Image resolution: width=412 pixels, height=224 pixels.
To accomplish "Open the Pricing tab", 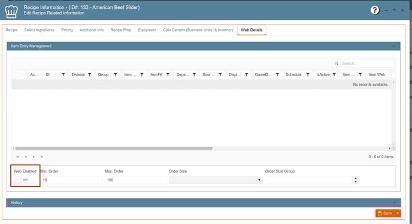I will point(67,30).
